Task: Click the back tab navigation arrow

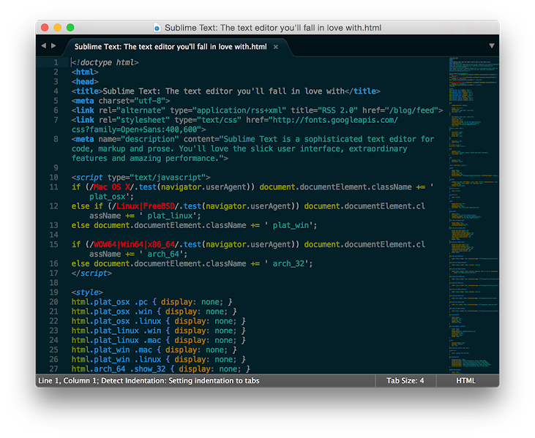Action: point(43,45)
